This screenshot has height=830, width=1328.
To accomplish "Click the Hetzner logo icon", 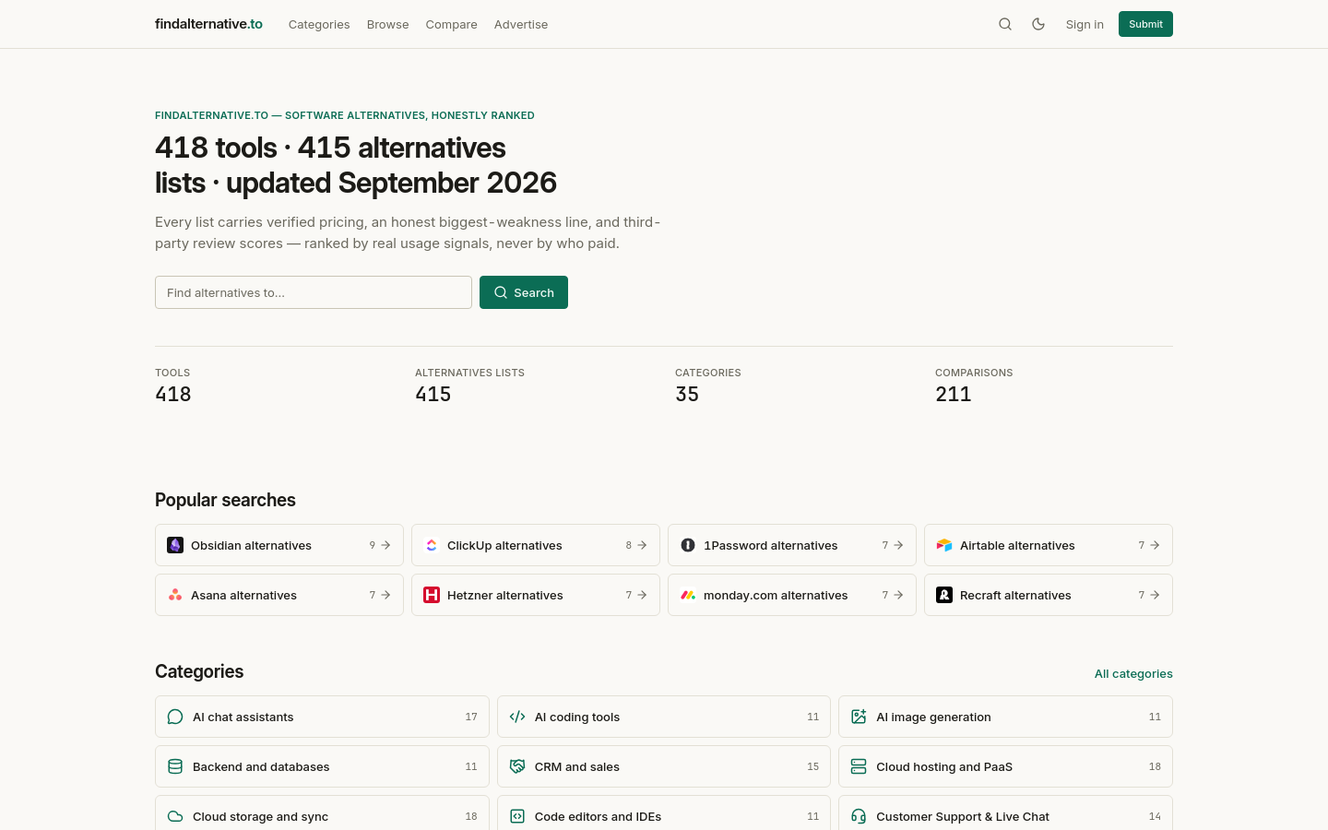I will (x=432, y=595).
